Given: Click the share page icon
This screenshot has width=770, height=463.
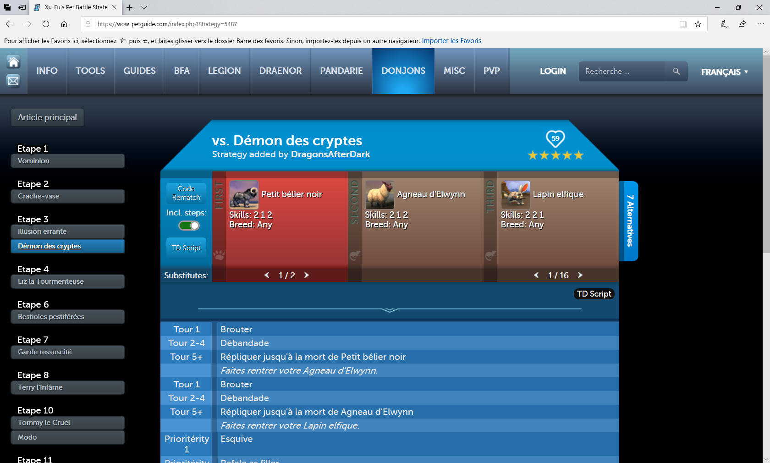Looking at the screenshot, I should coord(742,24).
